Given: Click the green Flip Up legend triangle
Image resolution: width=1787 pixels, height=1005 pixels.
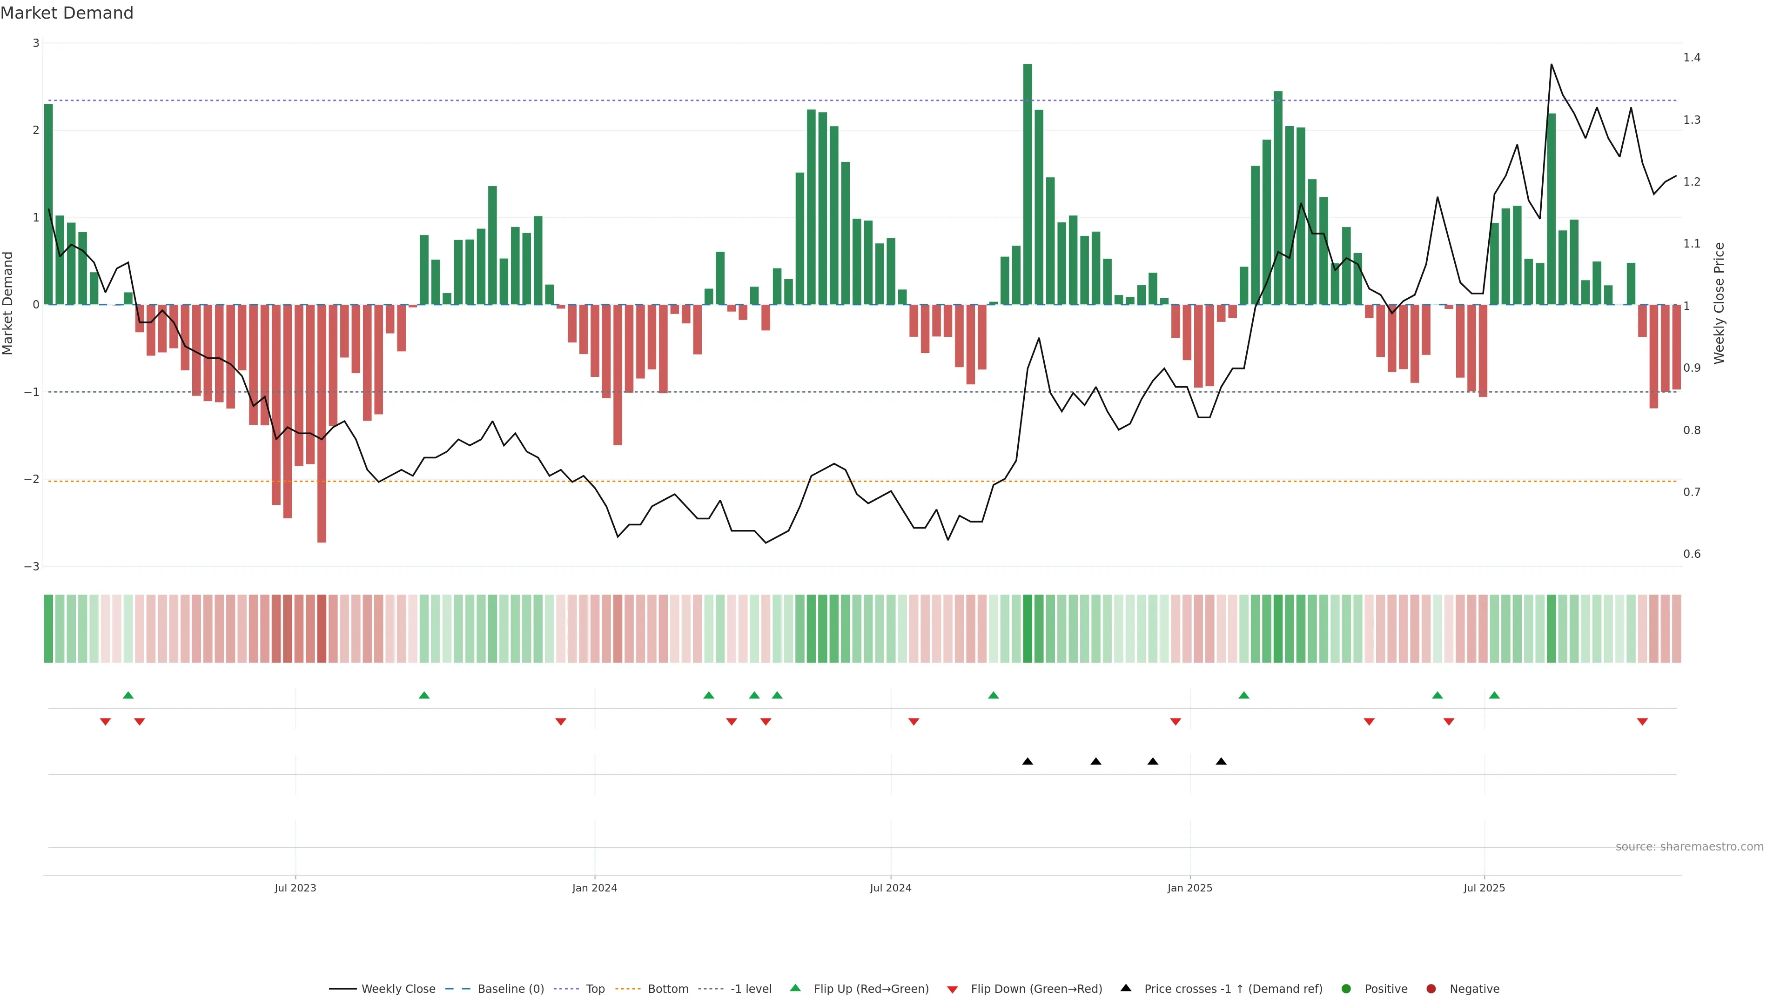Looking at the screenshot, I should tap(795, 988).
